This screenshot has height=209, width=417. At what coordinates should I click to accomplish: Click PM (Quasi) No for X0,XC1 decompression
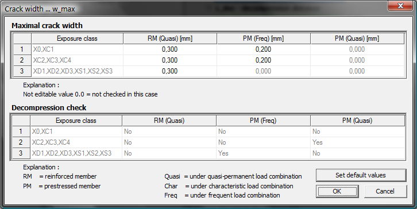(x=357, y=131)
